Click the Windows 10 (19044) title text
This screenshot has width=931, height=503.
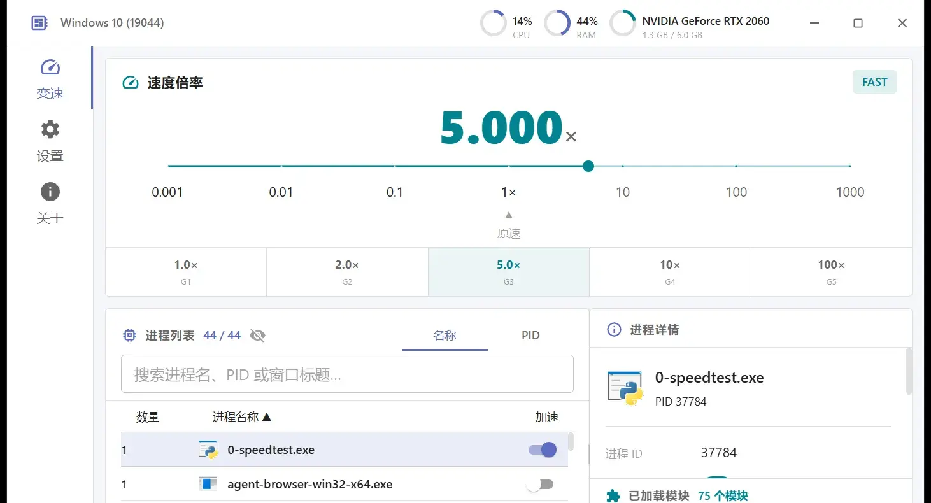coord(112,23)
